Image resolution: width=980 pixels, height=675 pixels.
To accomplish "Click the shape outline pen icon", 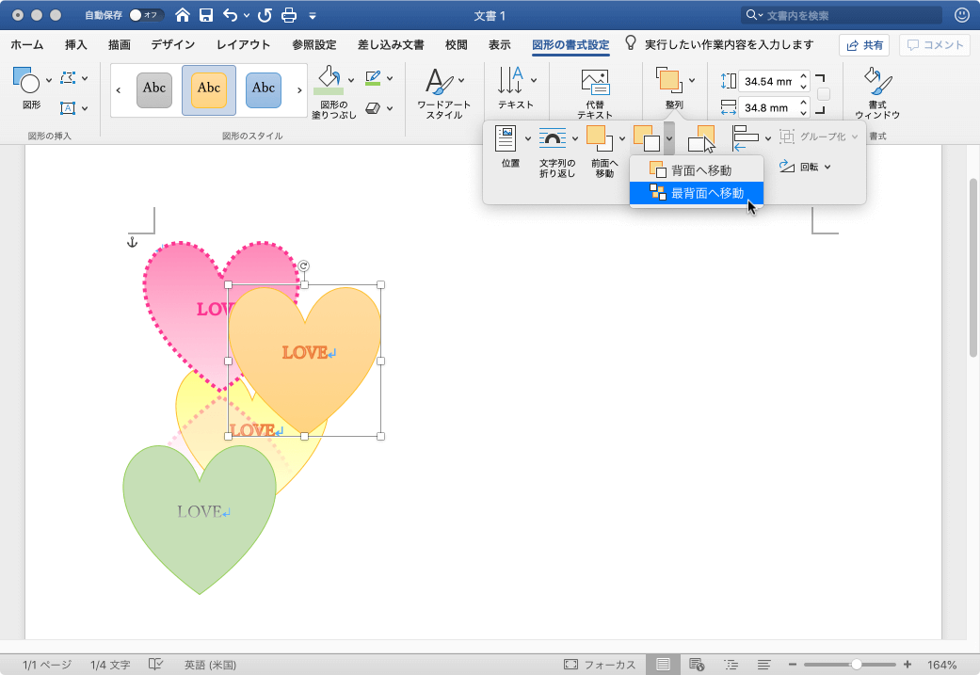I will tap(373, 78).
